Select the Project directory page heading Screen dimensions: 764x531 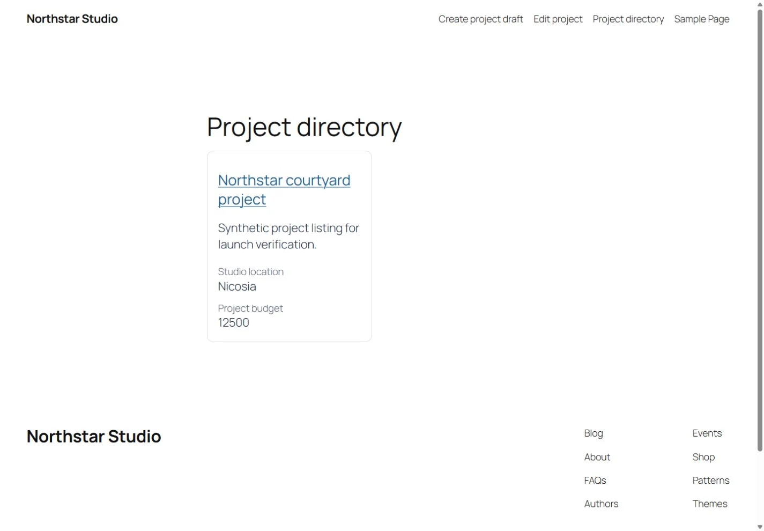tap(304, 127)
